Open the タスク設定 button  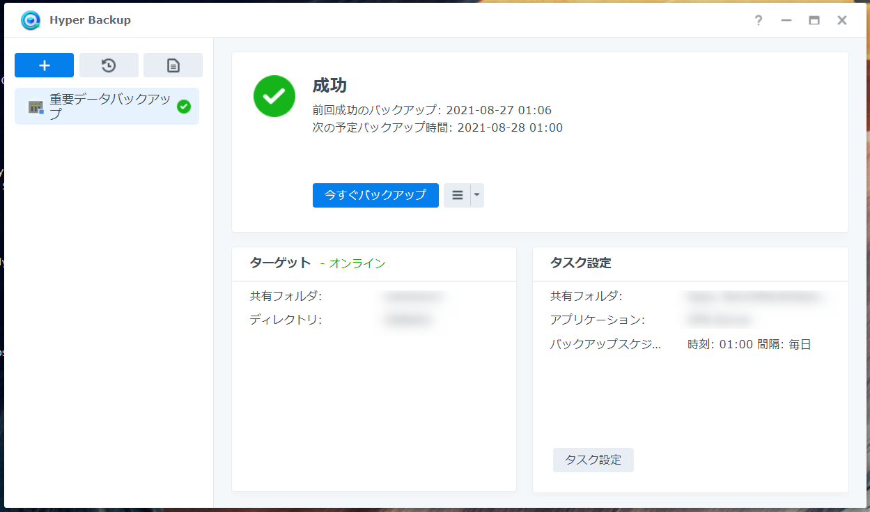coord(593,460)
